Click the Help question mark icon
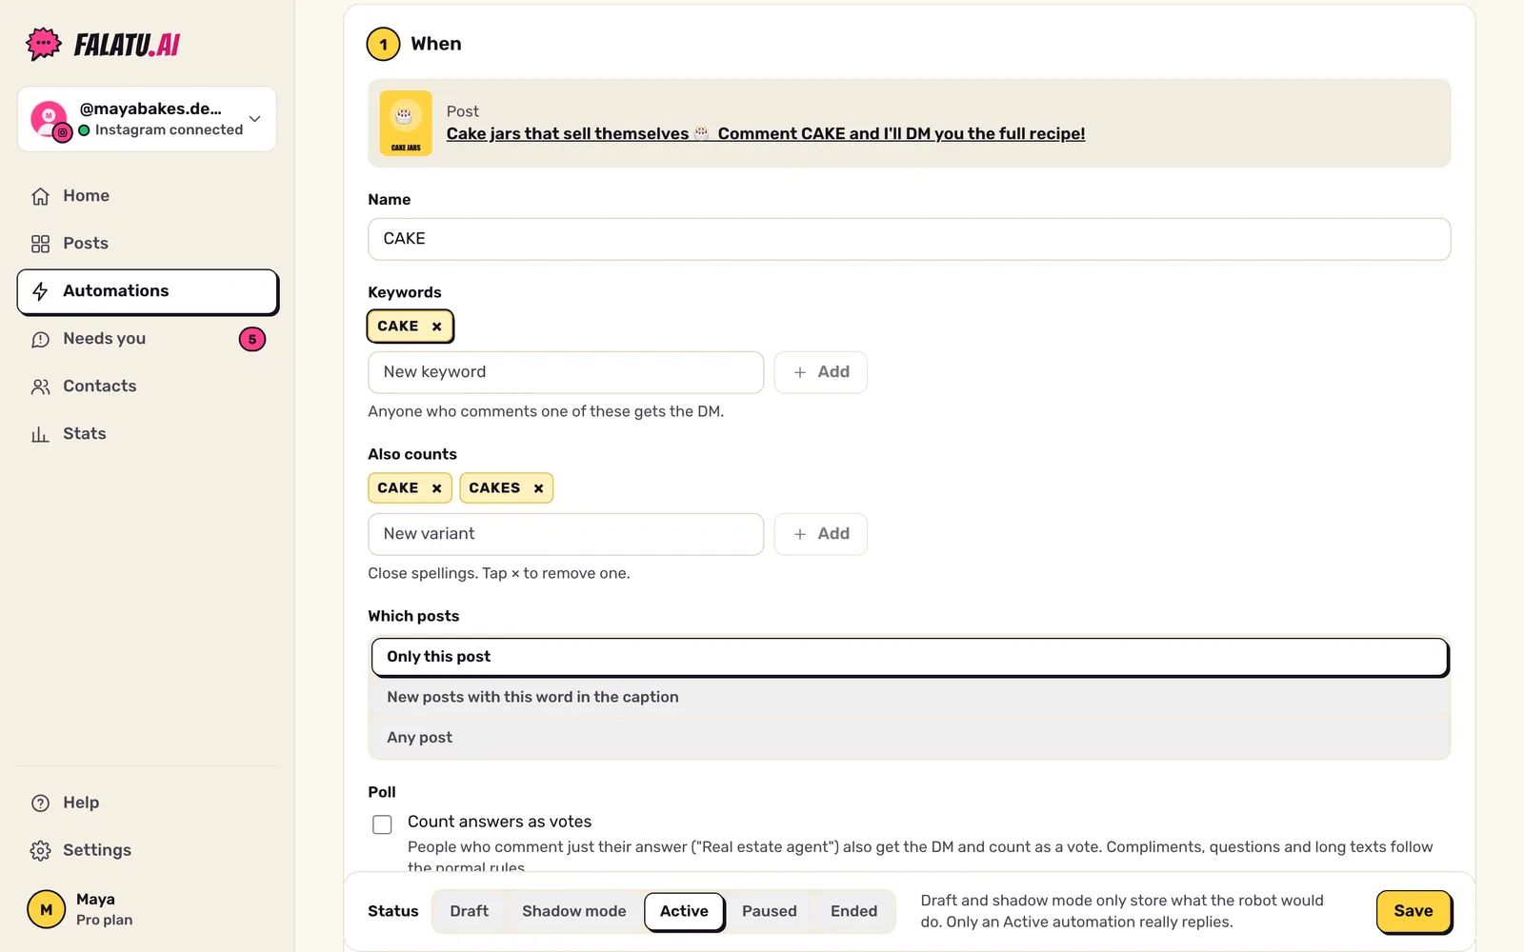The width and height of the screenshot is (1524, 952). tap(40, 803)
